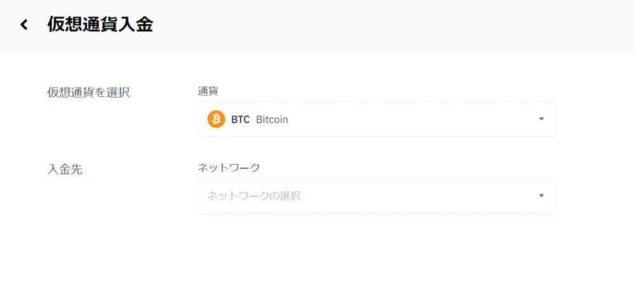Viewport: 635px width, 303px height.
Task: Click the 仮想通貨入金 page title
Action: coord(100,25)
